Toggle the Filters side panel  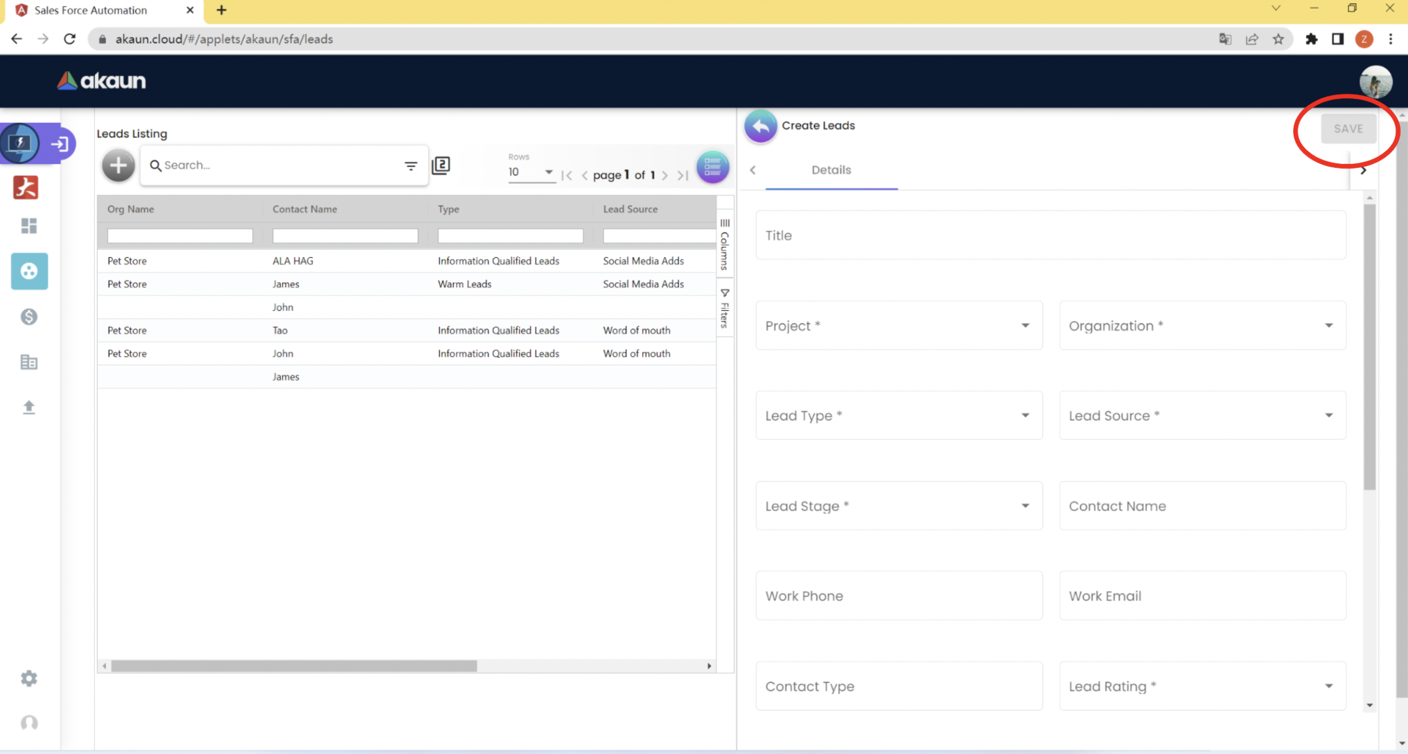(x=725, y=308)
